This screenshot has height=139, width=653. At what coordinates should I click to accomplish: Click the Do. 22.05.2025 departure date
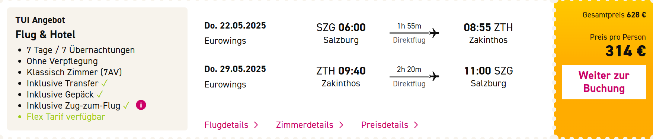coord(235,26)
